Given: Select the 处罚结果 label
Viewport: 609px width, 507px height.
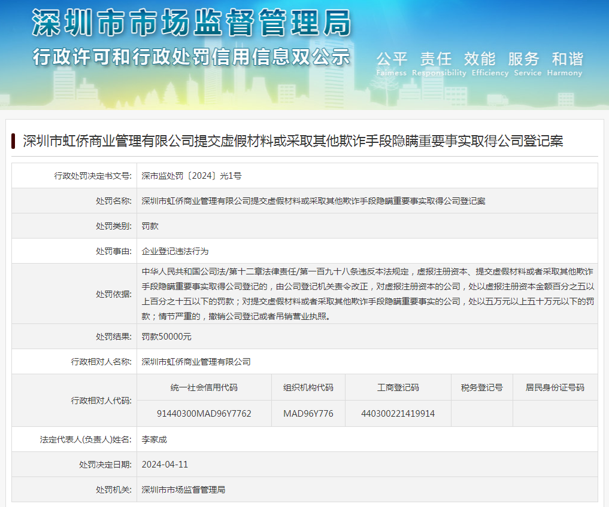Looking at the screenshot, I should click(x=113, y=337).
